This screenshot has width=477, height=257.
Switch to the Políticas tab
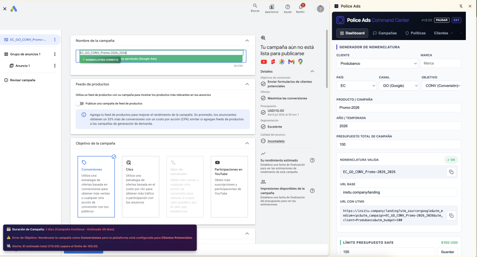pyautogui.click(x=416, y=33)
